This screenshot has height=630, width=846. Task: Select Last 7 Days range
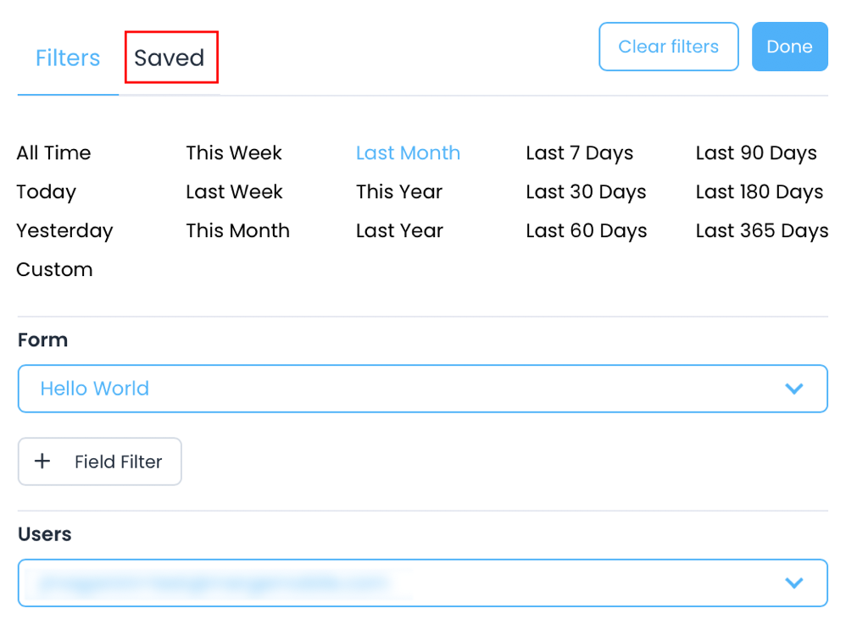tap(579, 153)
